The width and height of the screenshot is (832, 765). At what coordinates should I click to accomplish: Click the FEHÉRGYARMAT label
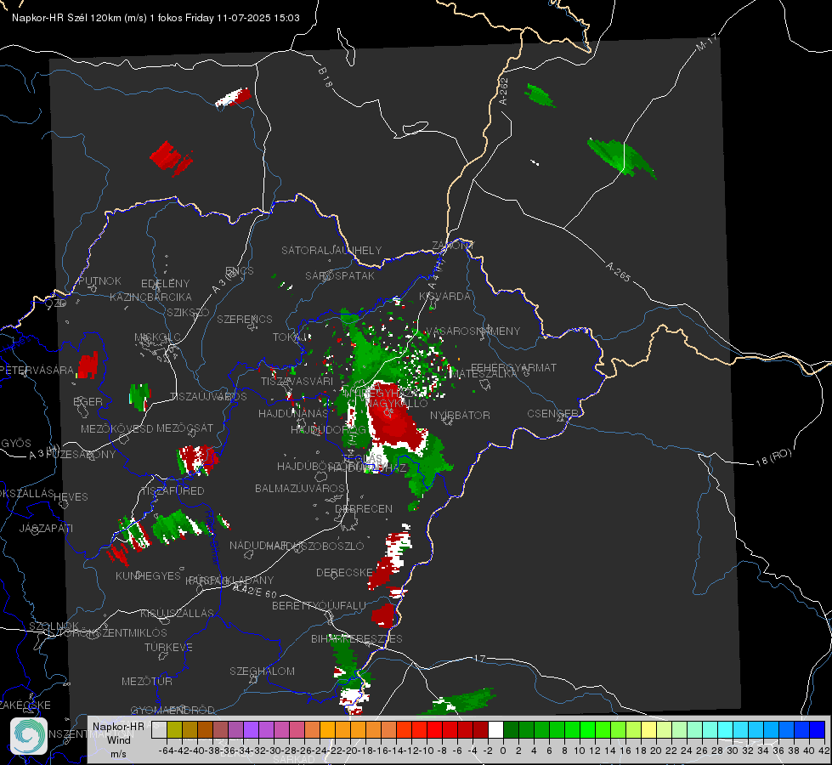click(514, 367)
